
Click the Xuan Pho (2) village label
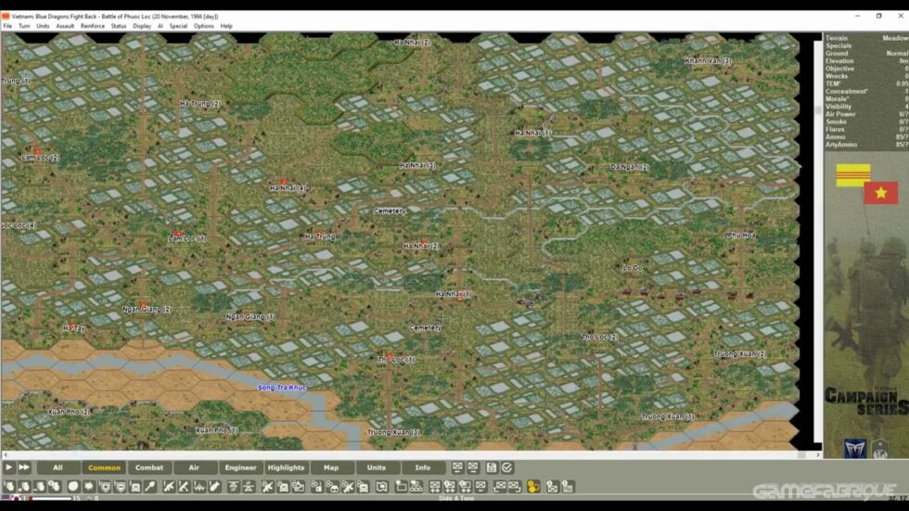69,412
